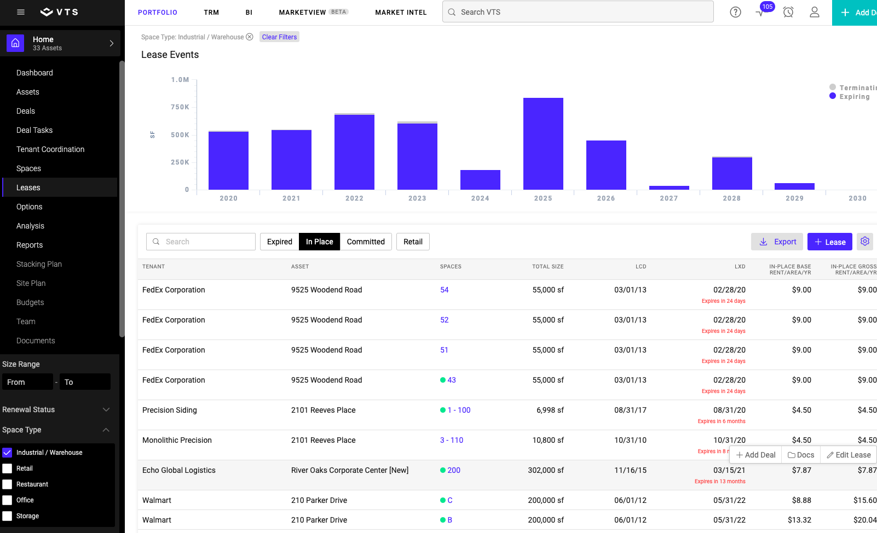This screenshot has width=877, height=533.
Task: Click the leases table Search field
Action: click(201, 242)
